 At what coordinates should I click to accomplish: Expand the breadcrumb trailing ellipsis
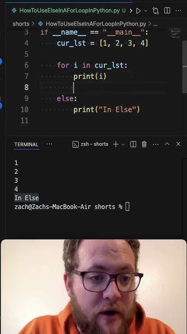[155, 24]
